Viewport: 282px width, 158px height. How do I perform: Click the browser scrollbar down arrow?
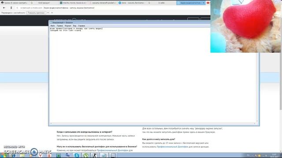tap(281, 151)
